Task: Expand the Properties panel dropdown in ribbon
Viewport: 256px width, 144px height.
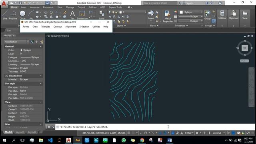Action: [181, 26]
